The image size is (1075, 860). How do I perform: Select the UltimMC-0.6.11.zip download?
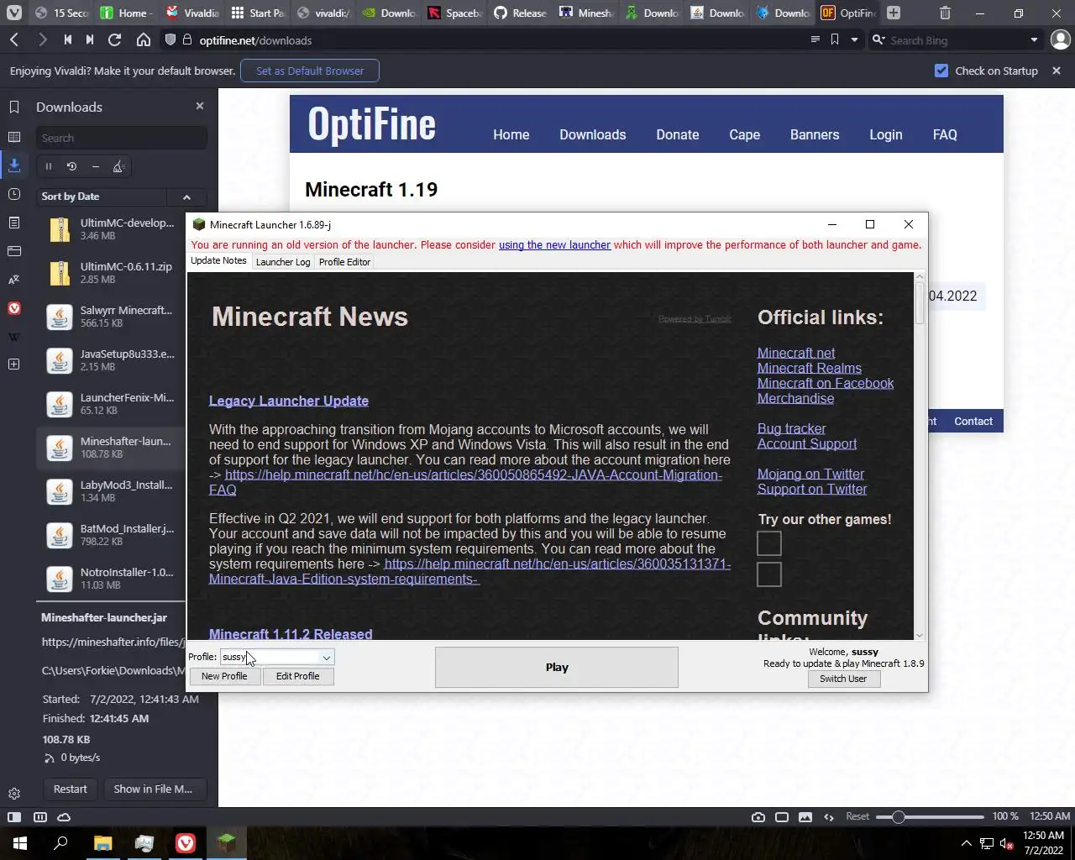pyautogui.click(x=111, y=273)
